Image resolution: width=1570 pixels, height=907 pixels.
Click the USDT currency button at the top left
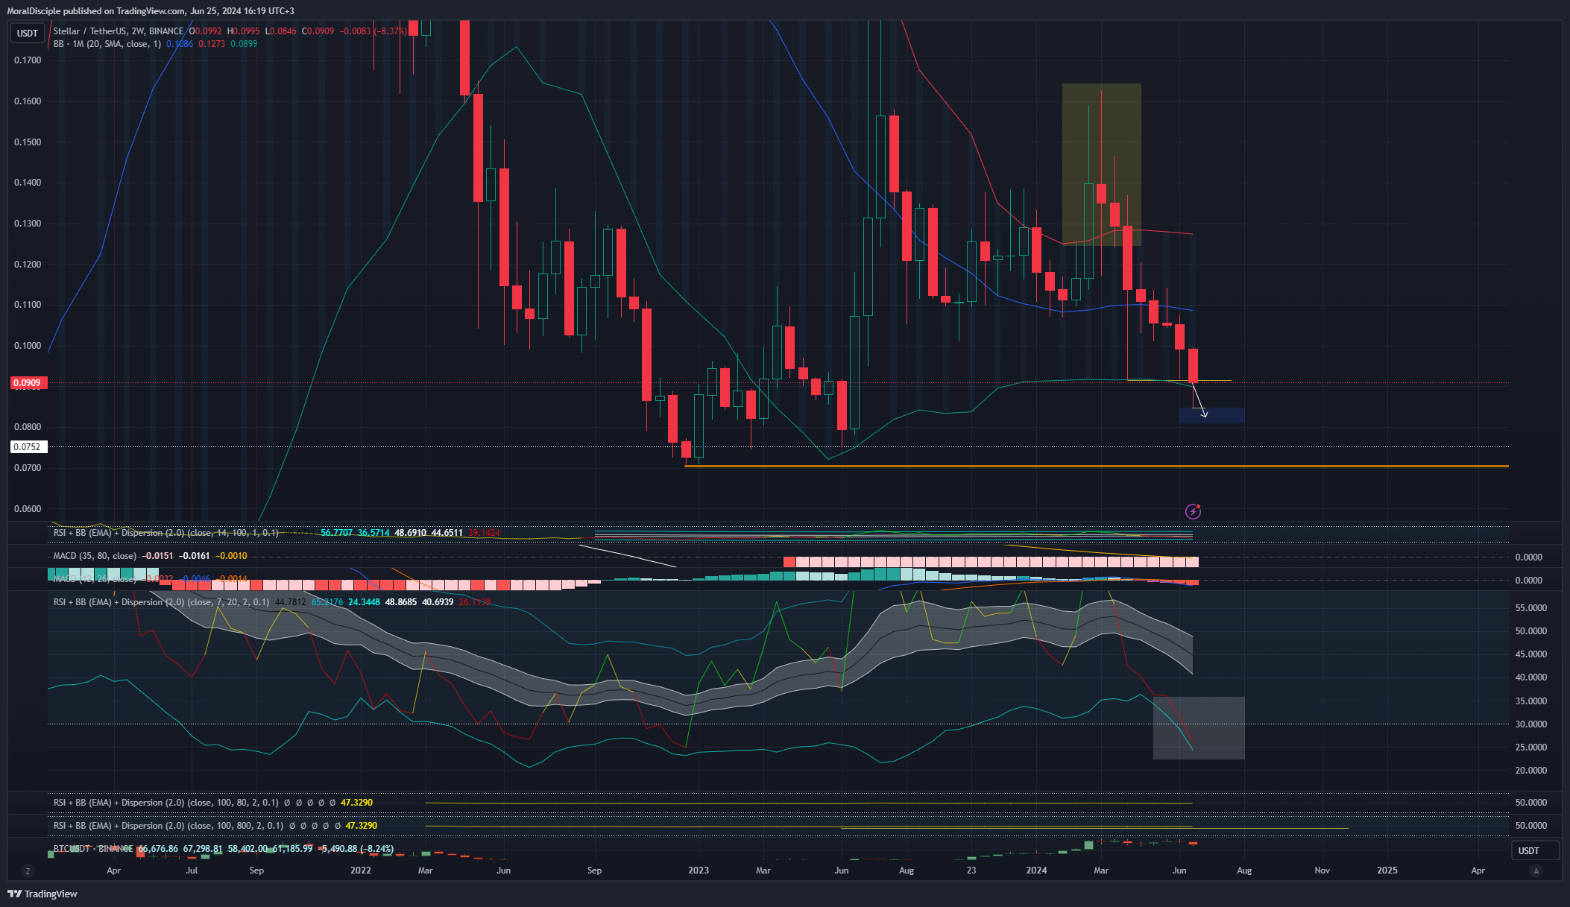28,33
